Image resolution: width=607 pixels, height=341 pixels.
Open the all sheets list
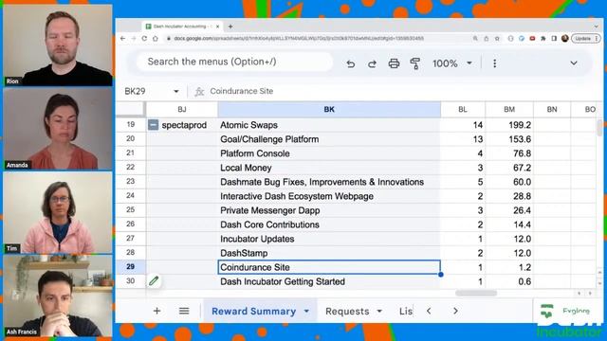pos(184,311)
